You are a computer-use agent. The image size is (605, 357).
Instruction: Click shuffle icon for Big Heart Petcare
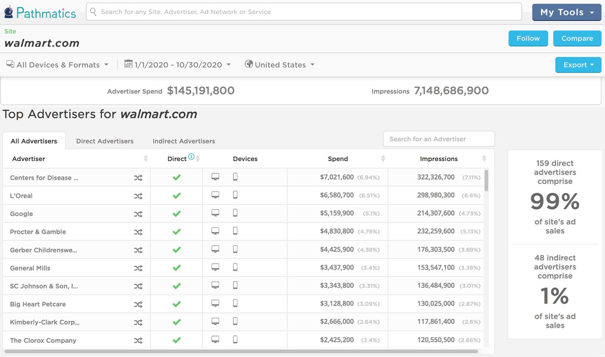click(x=138, y=304)
